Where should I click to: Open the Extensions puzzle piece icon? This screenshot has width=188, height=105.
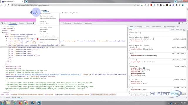coord(176,5)
